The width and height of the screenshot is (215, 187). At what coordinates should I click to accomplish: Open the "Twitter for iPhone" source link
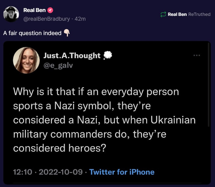coord(122,172)
